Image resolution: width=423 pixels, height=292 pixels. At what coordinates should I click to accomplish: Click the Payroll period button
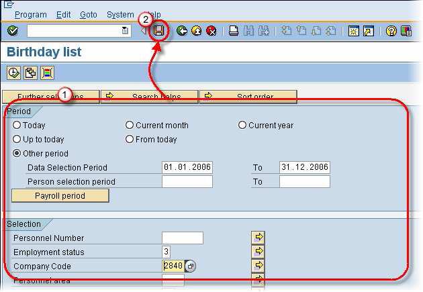tap(60, 195)
